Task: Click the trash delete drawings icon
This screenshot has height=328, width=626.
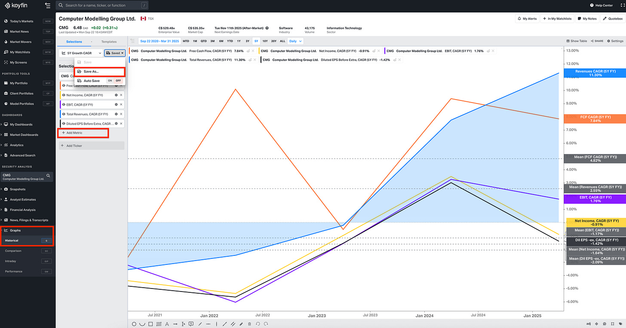Action: 250,324
